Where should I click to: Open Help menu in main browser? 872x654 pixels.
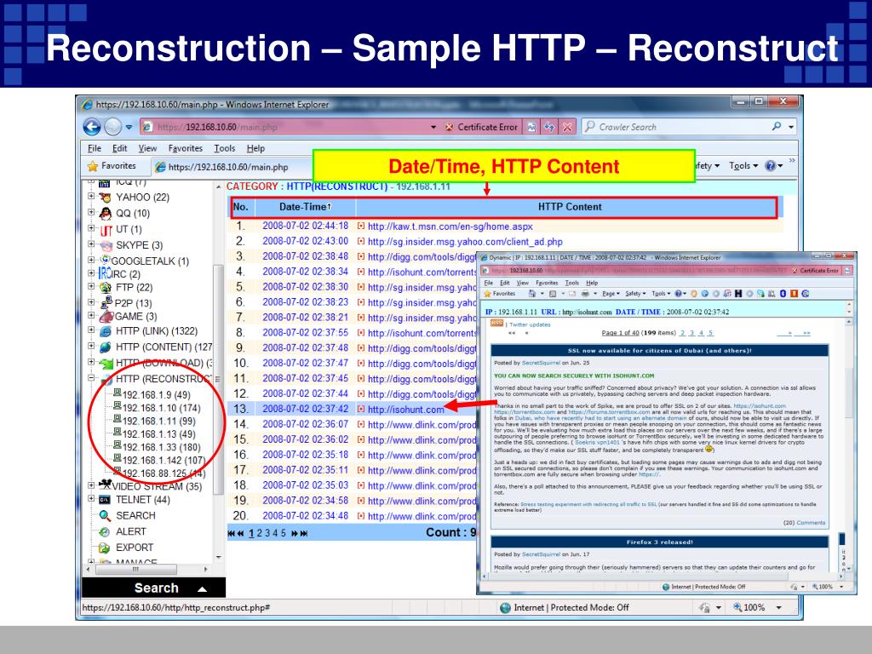point(255,148)
